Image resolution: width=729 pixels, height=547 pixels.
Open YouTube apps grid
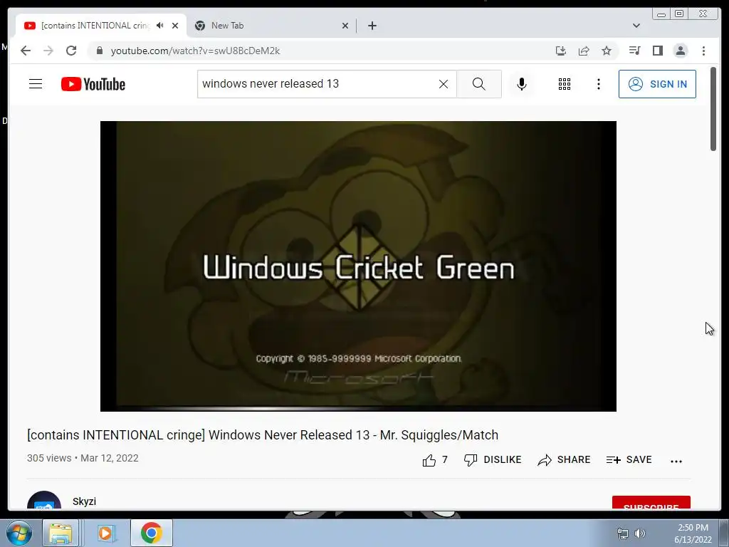click(565, 84)
